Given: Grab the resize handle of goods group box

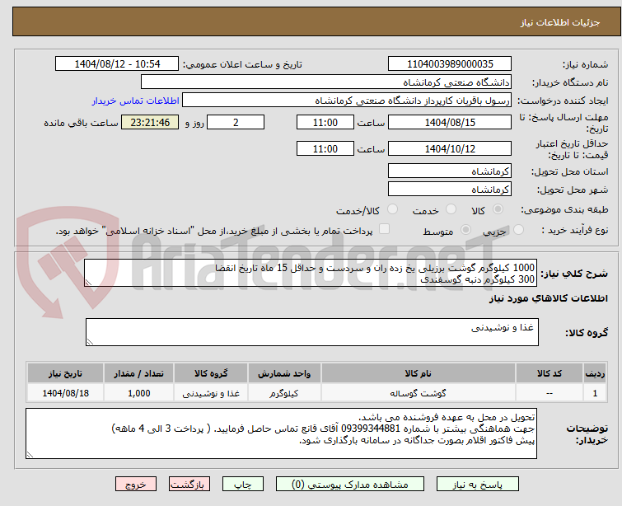Looking at the screenshot, I should point(90,342).
